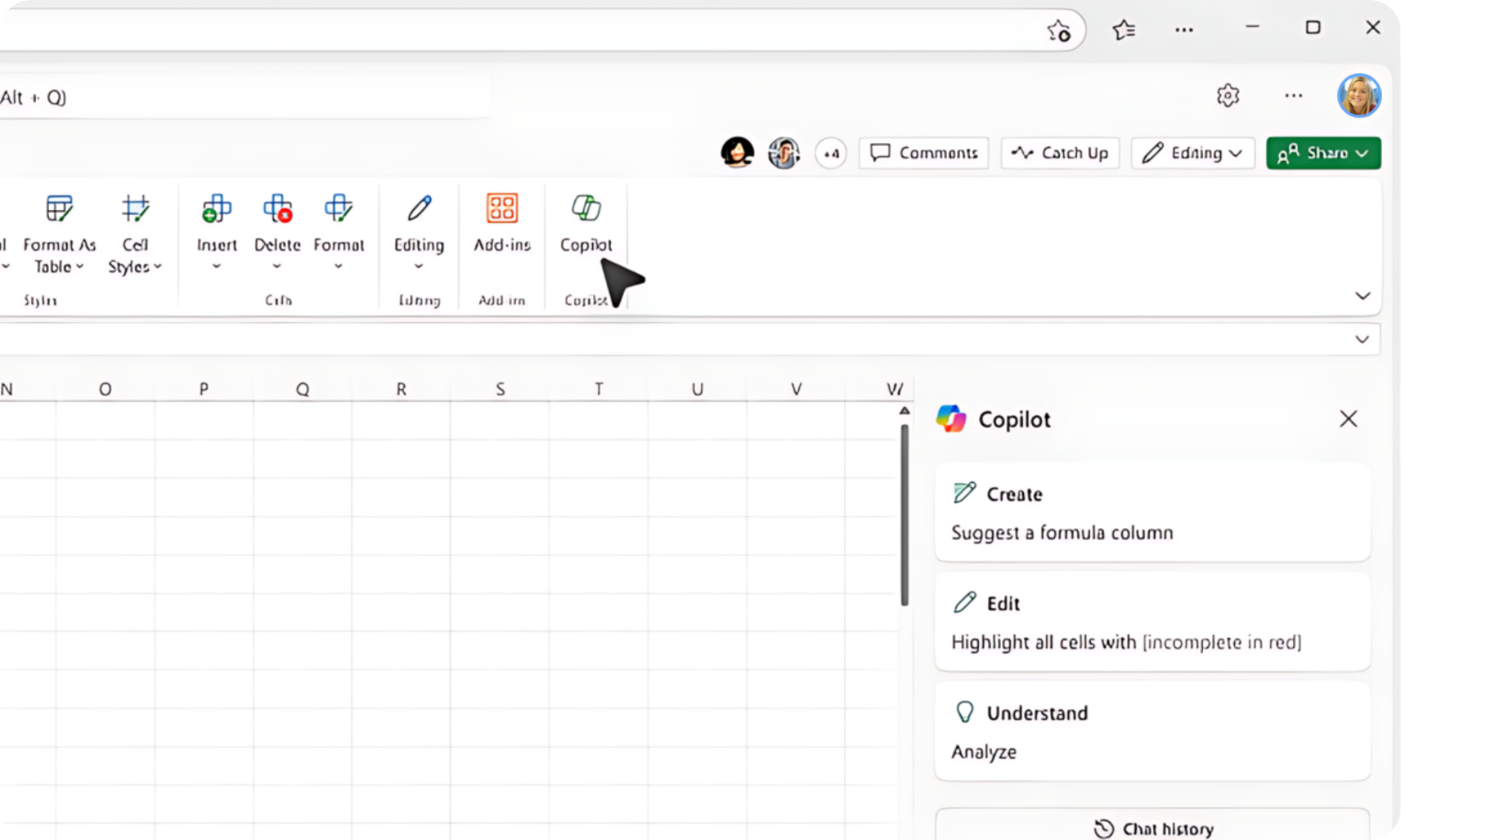Select the Edit highlight cells card
Viewport: 1494px width, 840px height.
[1152, 621]
